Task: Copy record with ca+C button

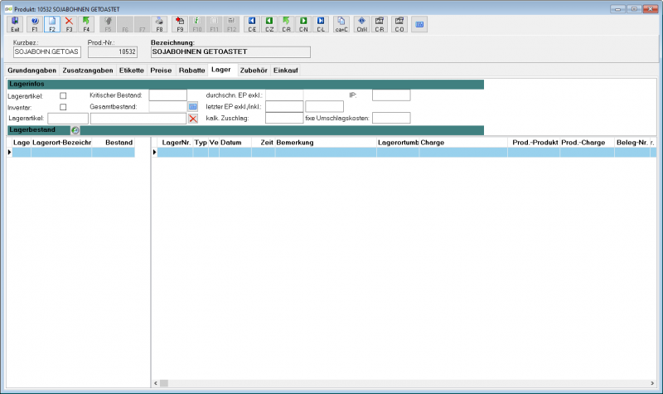Action: (341, 24)
